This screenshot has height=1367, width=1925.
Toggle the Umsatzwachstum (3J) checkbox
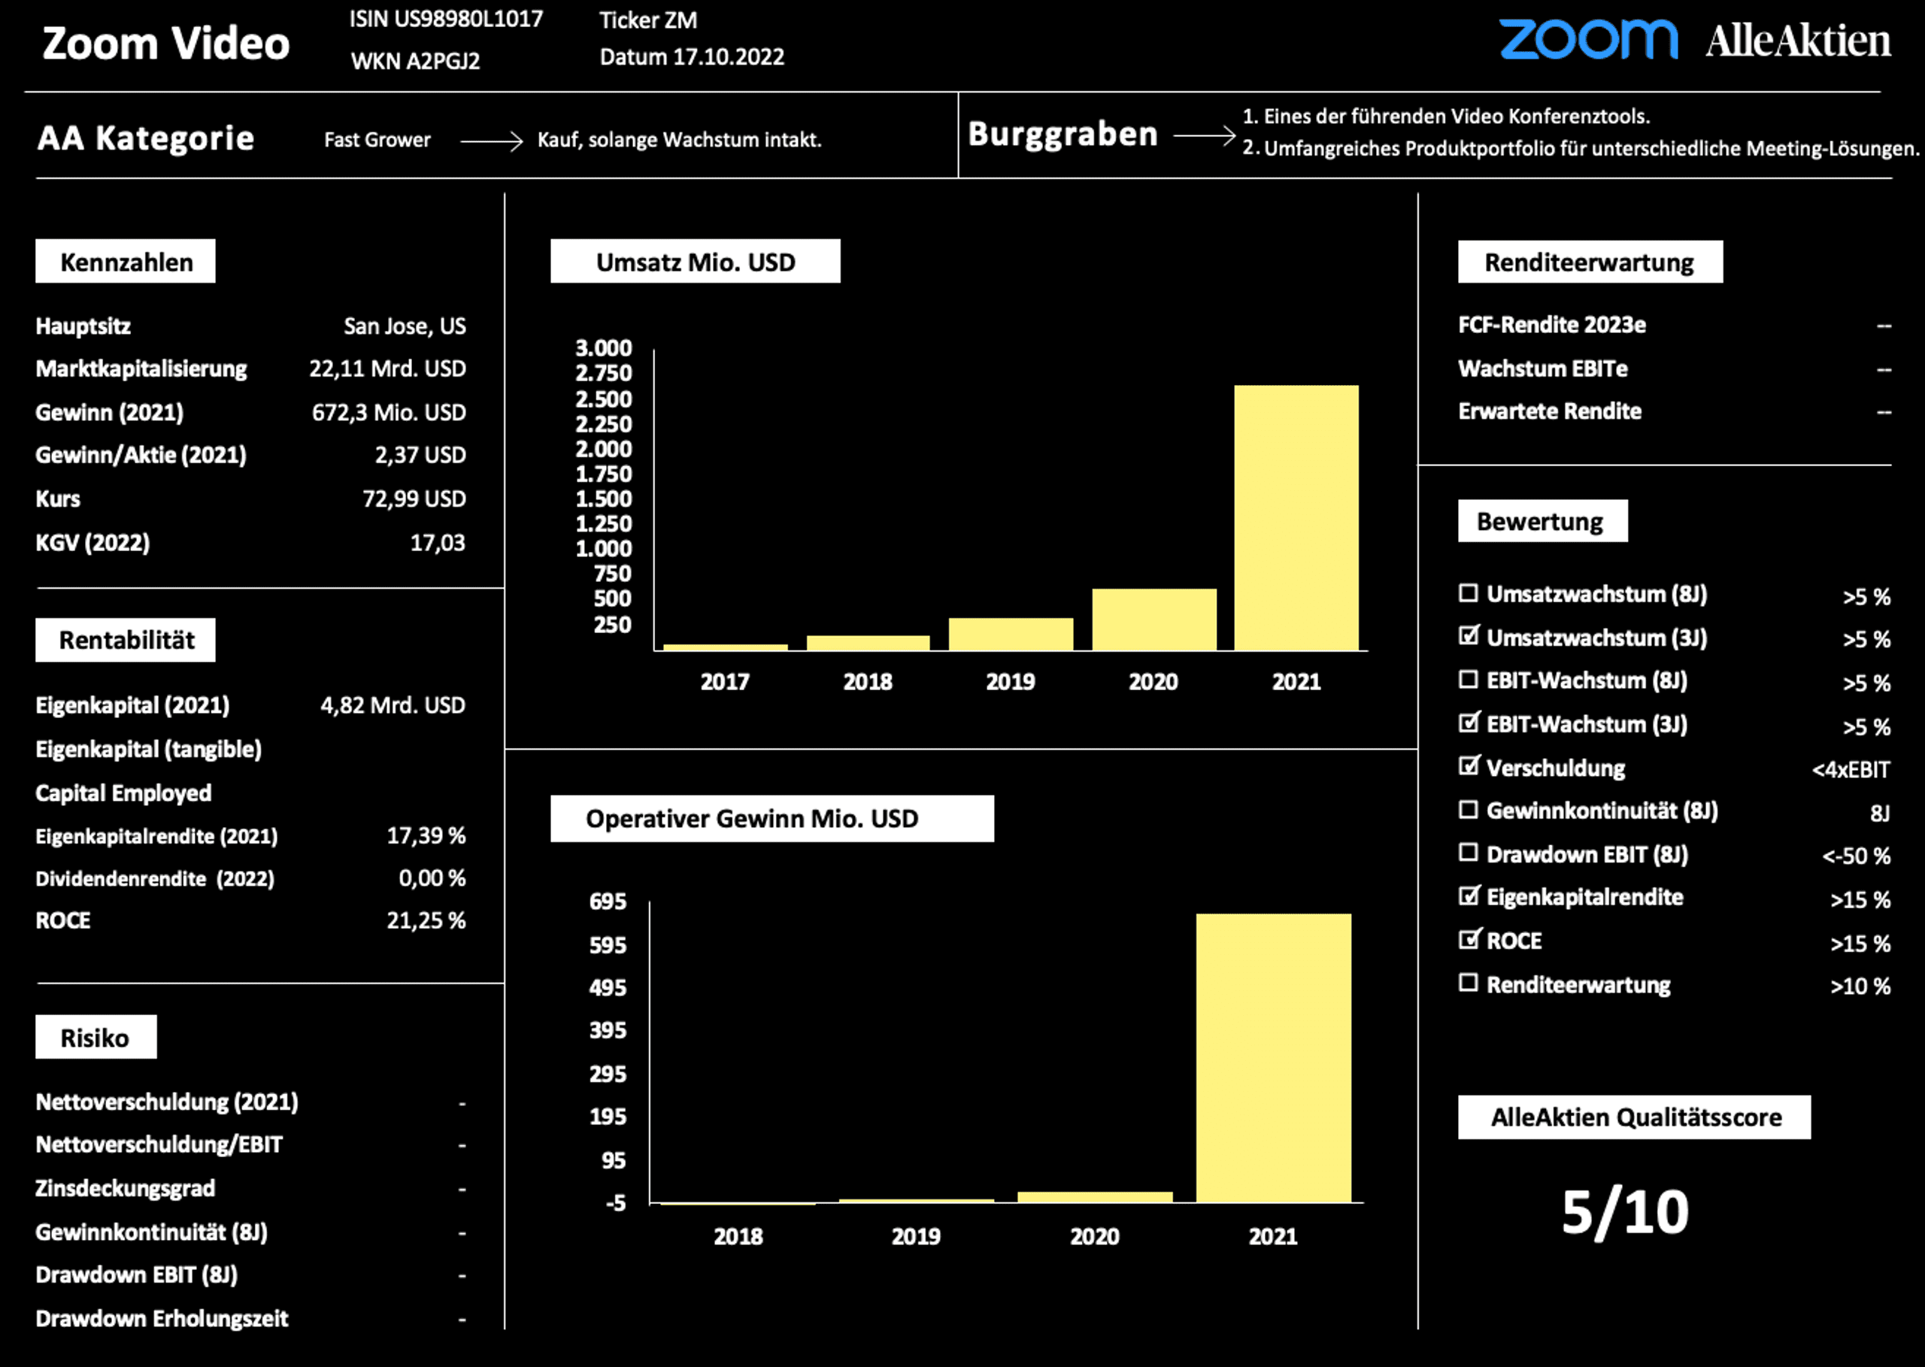[1468, 636]
